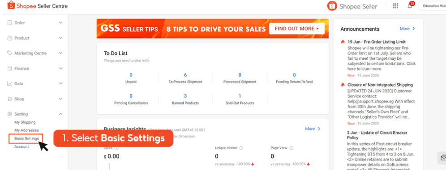Viewport: 446px width, 170px height.
Task: Click the Product bag icon in sidebar
Action: coord(10,38)
